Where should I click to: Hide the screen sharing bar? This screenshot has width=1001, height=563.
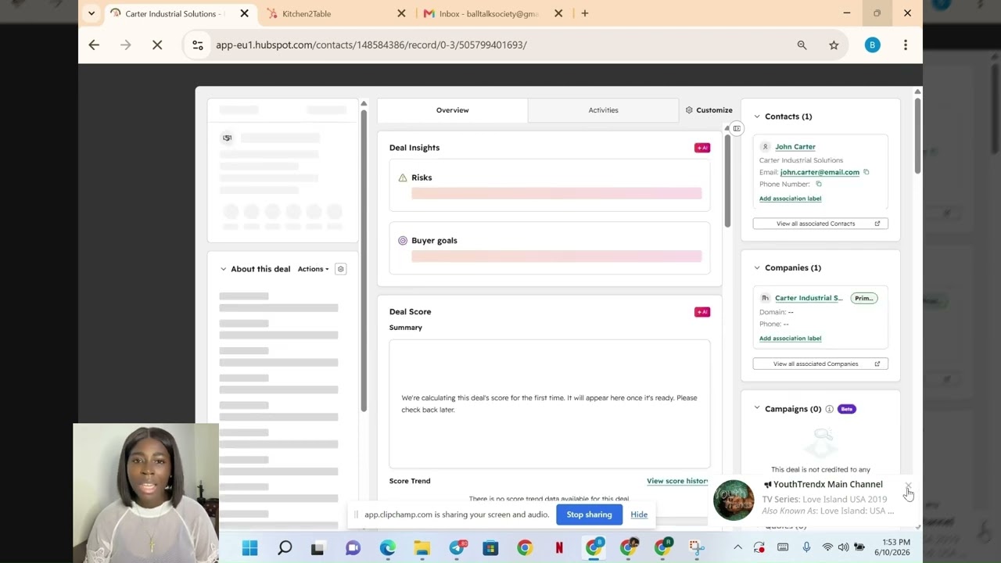[x=639, y=515]
